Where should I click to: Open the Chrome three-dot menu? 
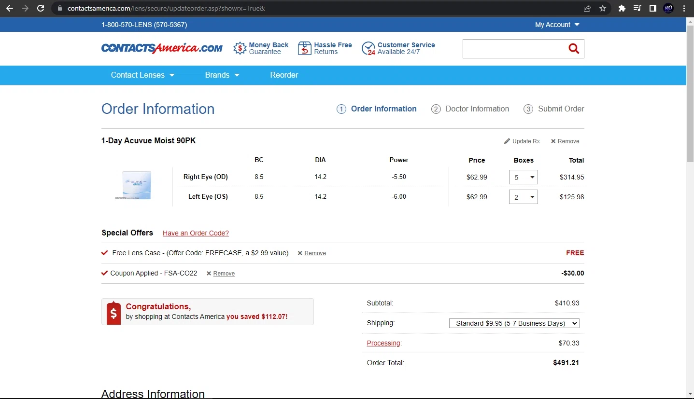pyautogui.click(x=684, y=8)
